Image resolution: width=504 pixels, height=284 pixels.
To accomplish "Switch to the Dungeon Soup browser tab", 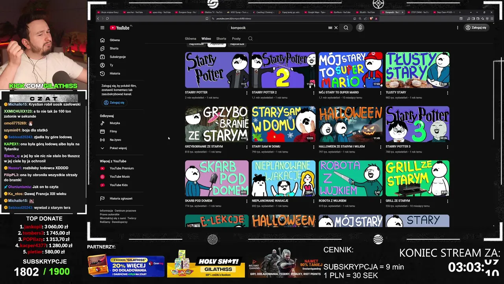I will (185, 12).
